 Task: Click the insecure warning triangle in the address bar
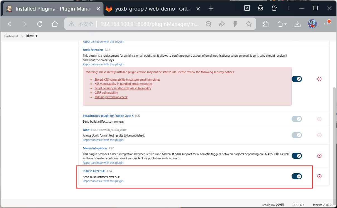coord(72,24)
